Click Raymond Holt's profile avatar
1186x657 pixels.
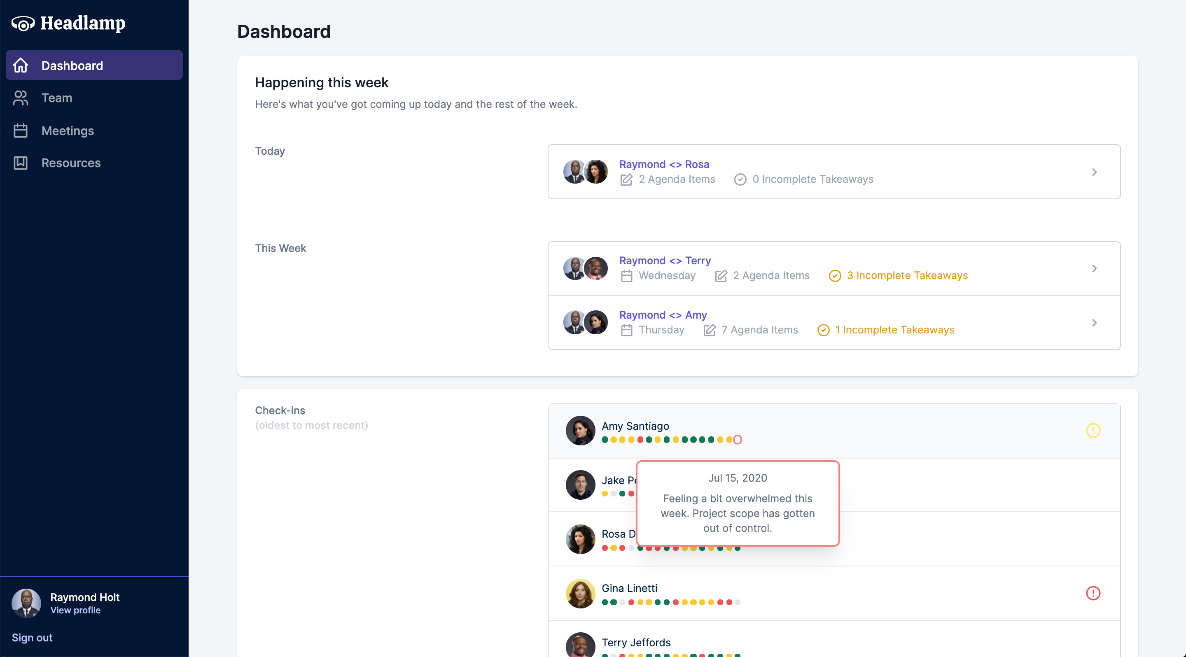pyautogui.click(x=26, y=603)
